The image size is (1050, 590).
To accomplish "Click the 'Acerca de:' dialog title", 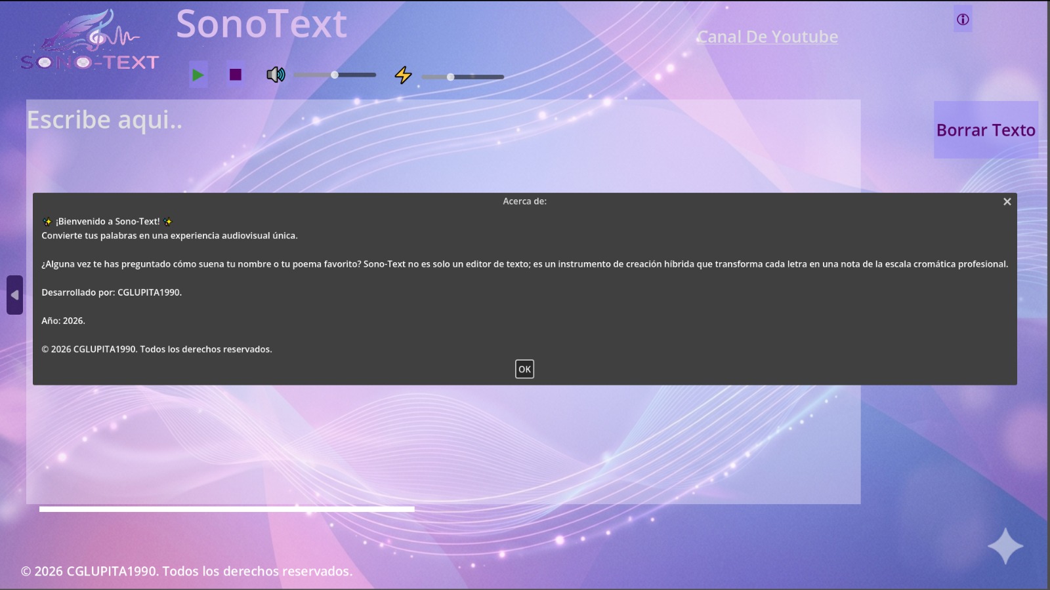I will (524, 201).
